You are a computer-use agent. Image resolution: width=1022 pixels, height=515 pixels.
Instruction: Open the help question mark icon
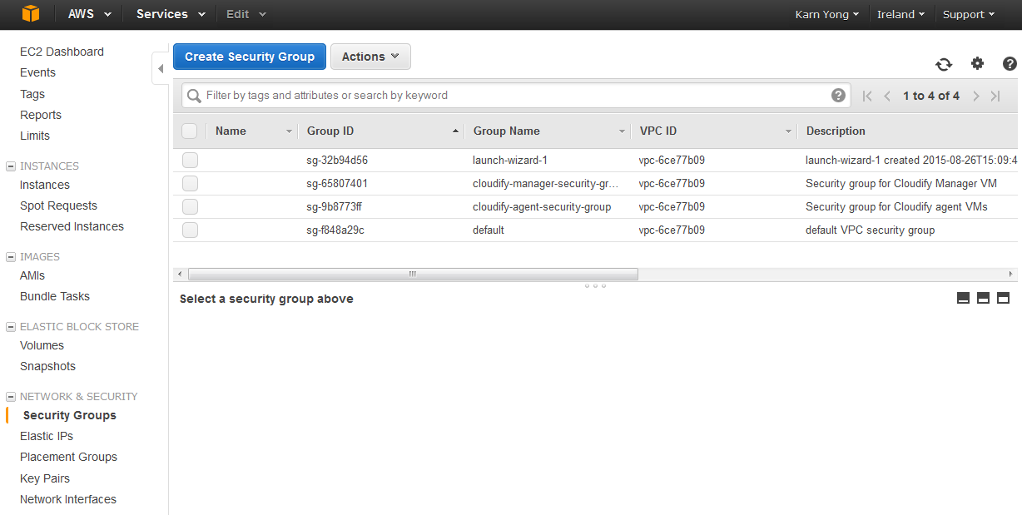(x=1010, y=64)
